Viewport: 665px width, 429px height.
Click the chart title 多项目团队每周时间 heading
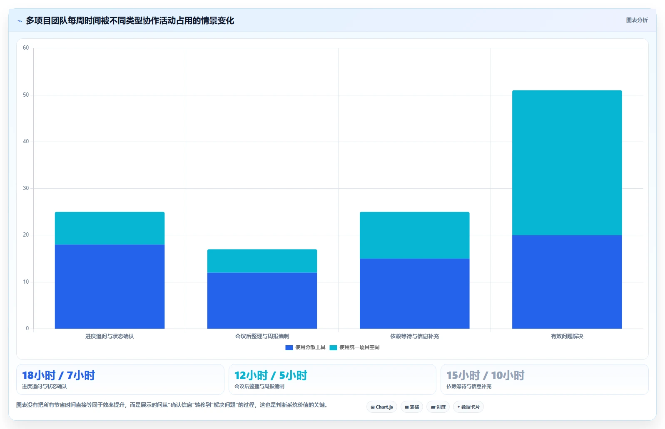point(130,20)
